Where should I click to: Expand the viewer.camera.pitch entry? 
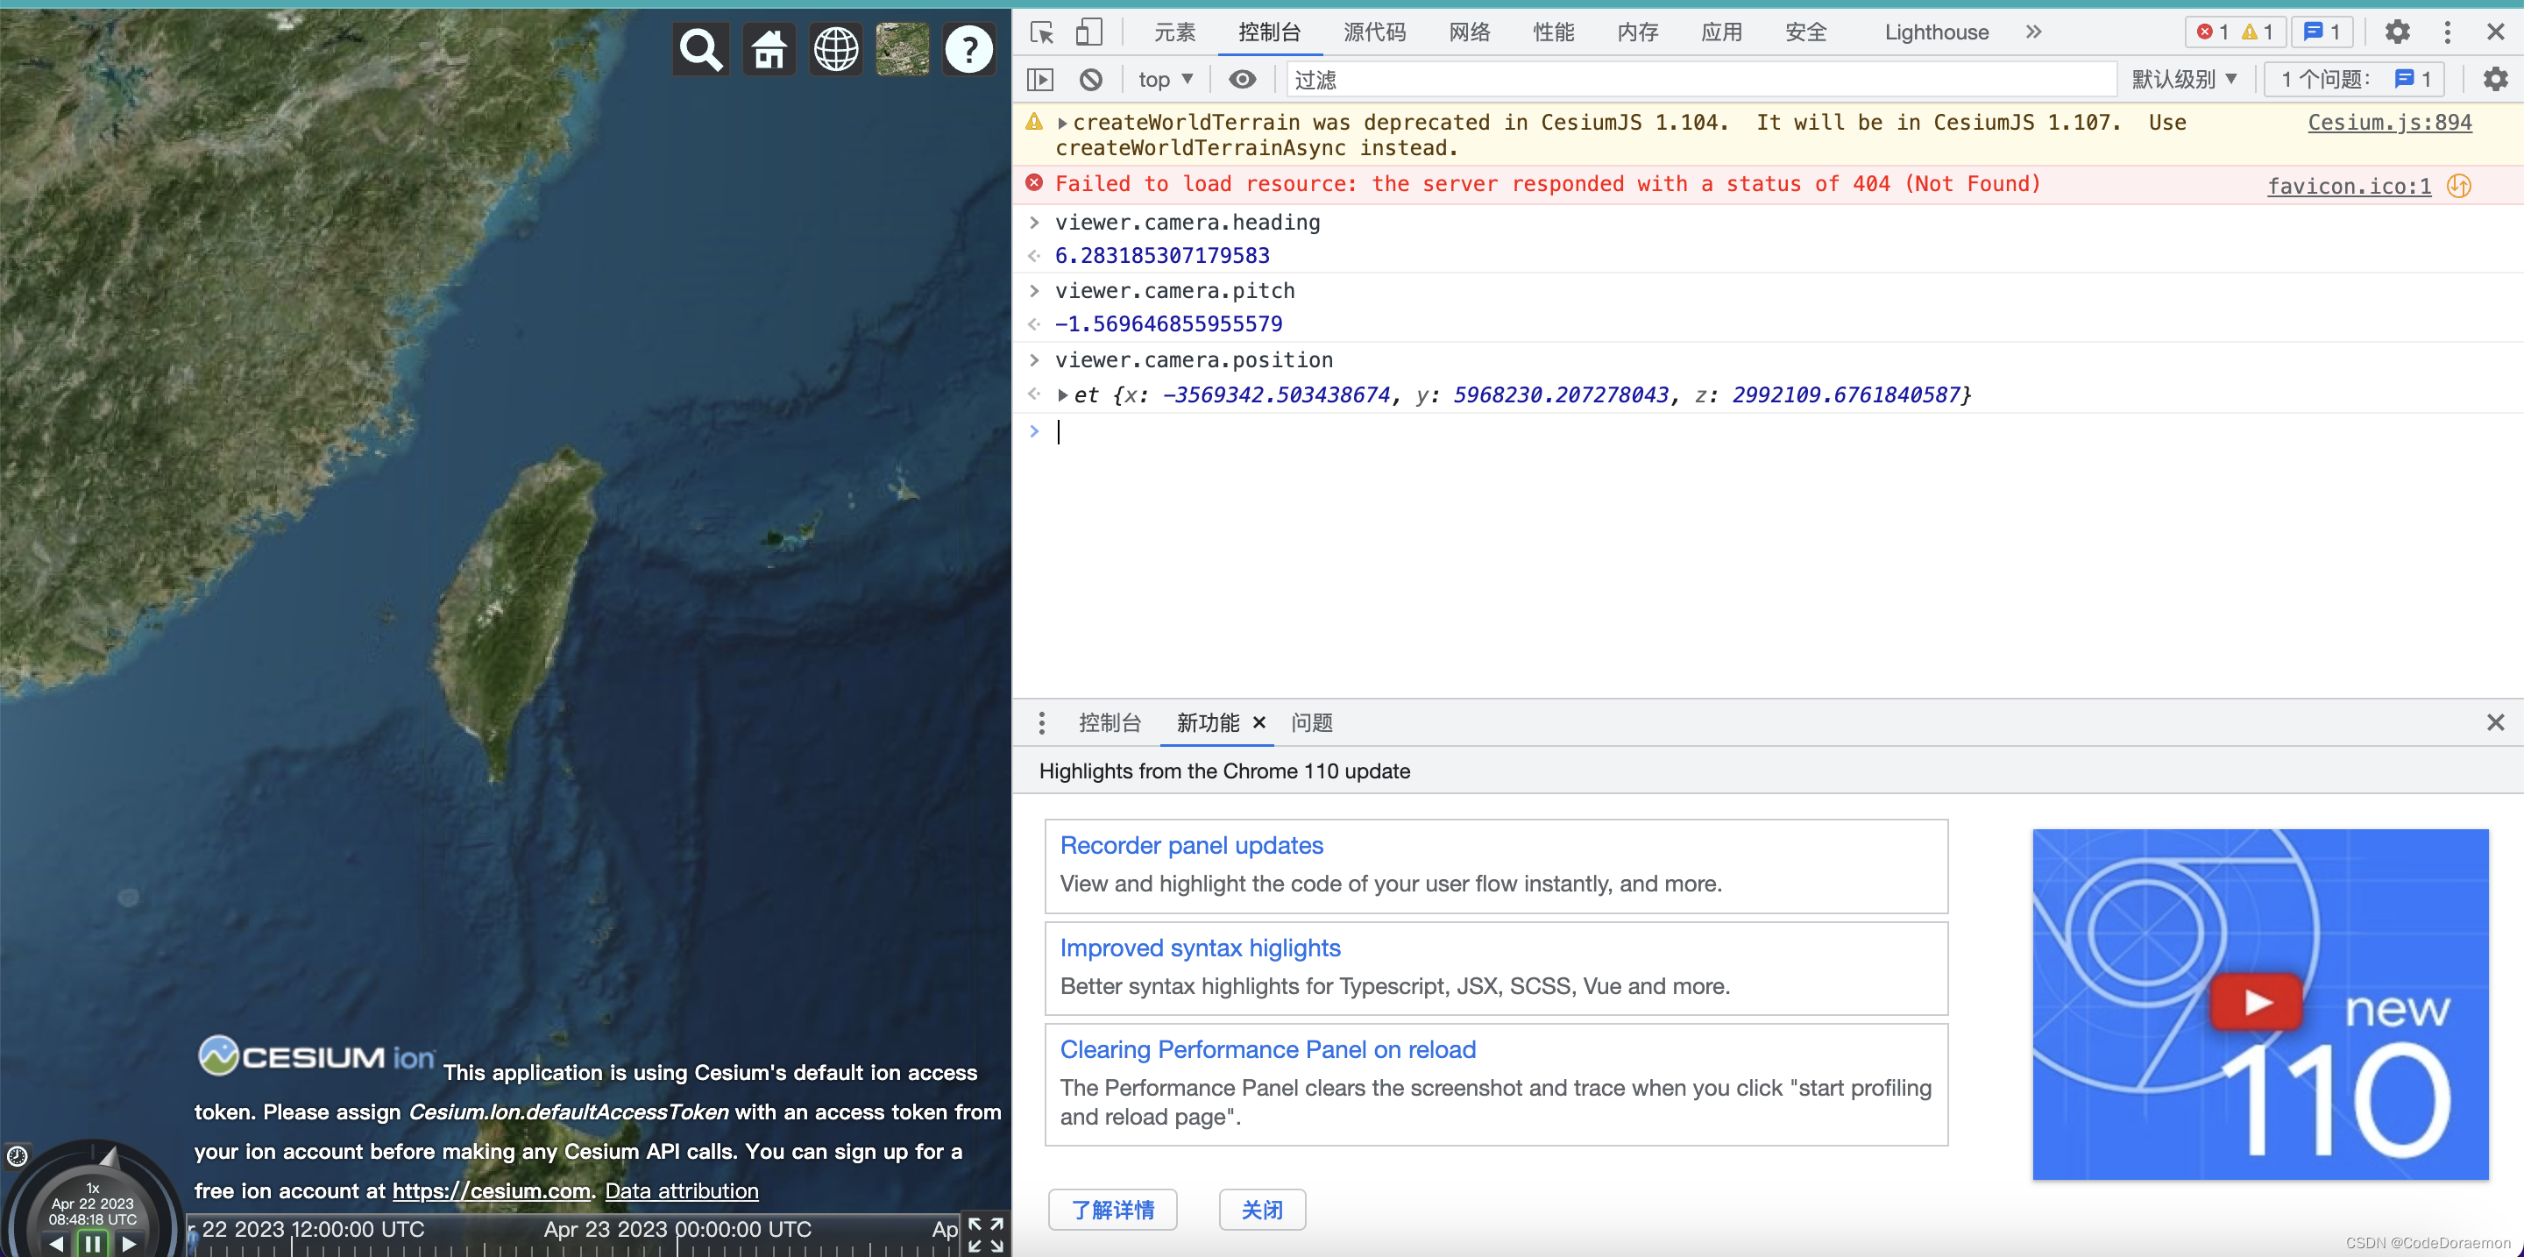click(1033, 289)
